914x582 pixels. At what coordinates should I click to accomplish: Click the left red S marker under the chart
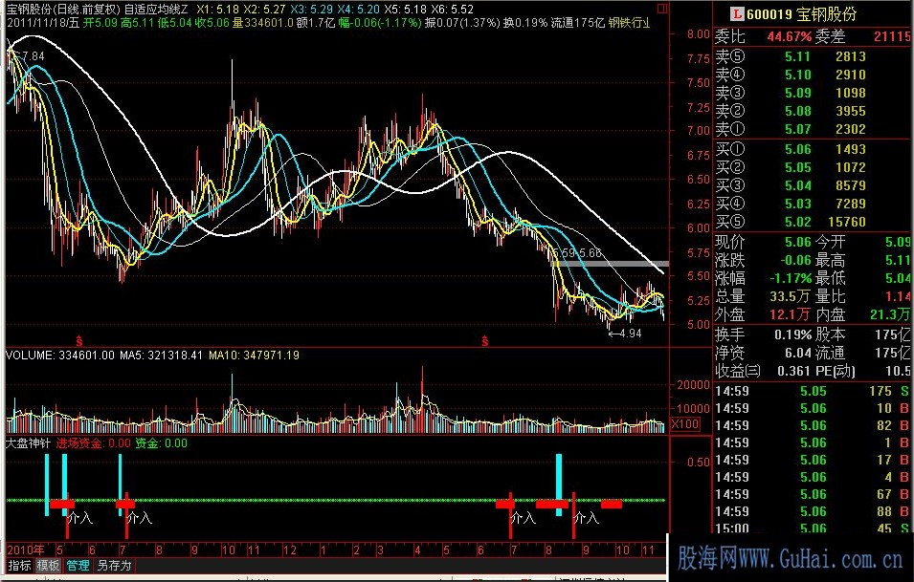(x=78, y=341)
